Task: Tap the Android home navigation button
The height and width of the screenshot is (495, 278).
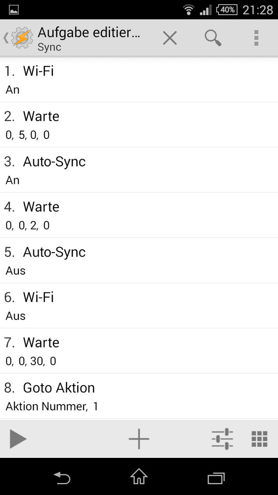Action: tap(139, 477)
